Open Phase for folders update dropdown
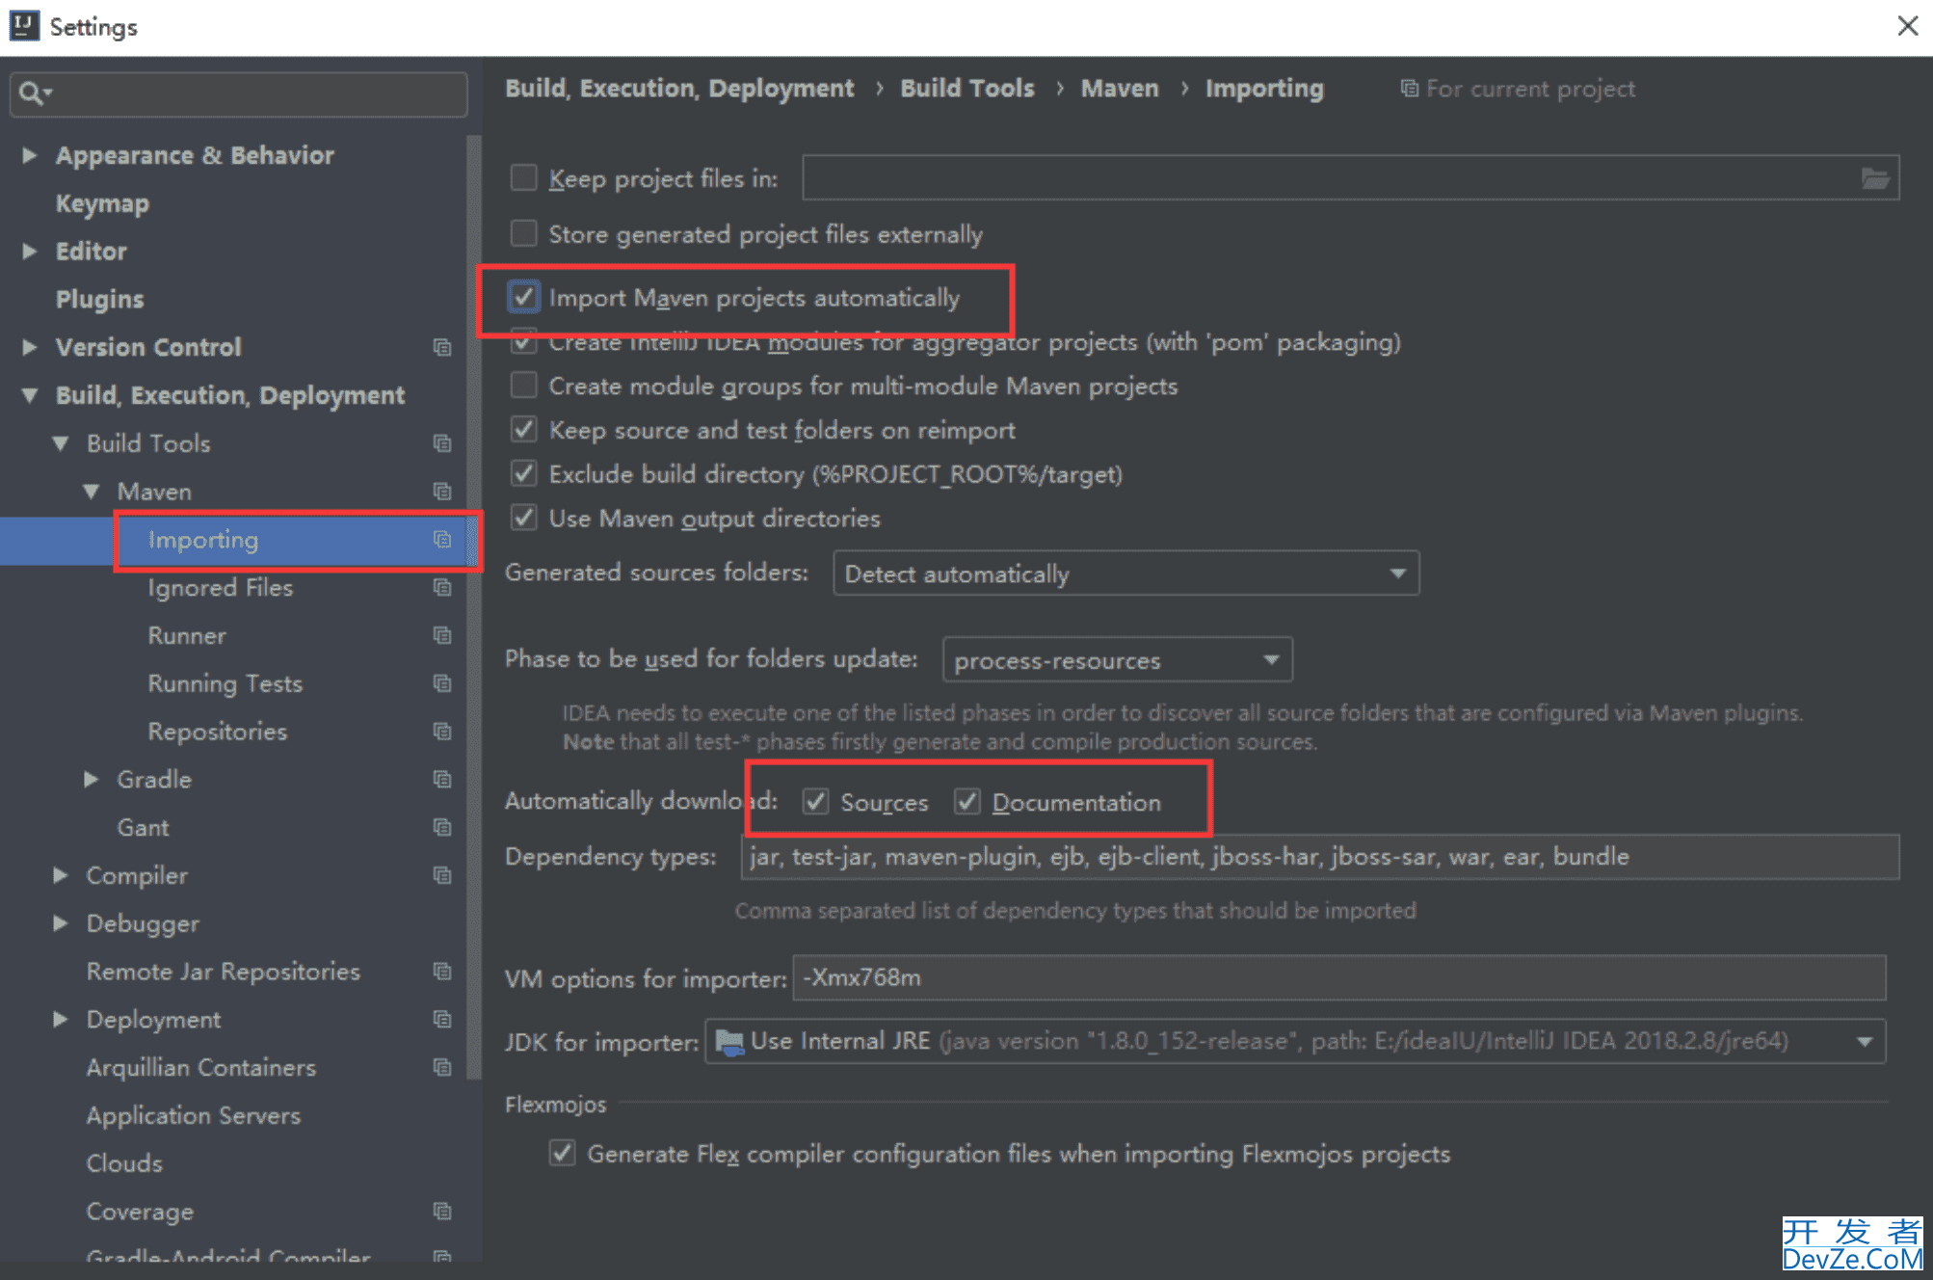The width and height of the screenshot is (1933, 1280). 1117,660
